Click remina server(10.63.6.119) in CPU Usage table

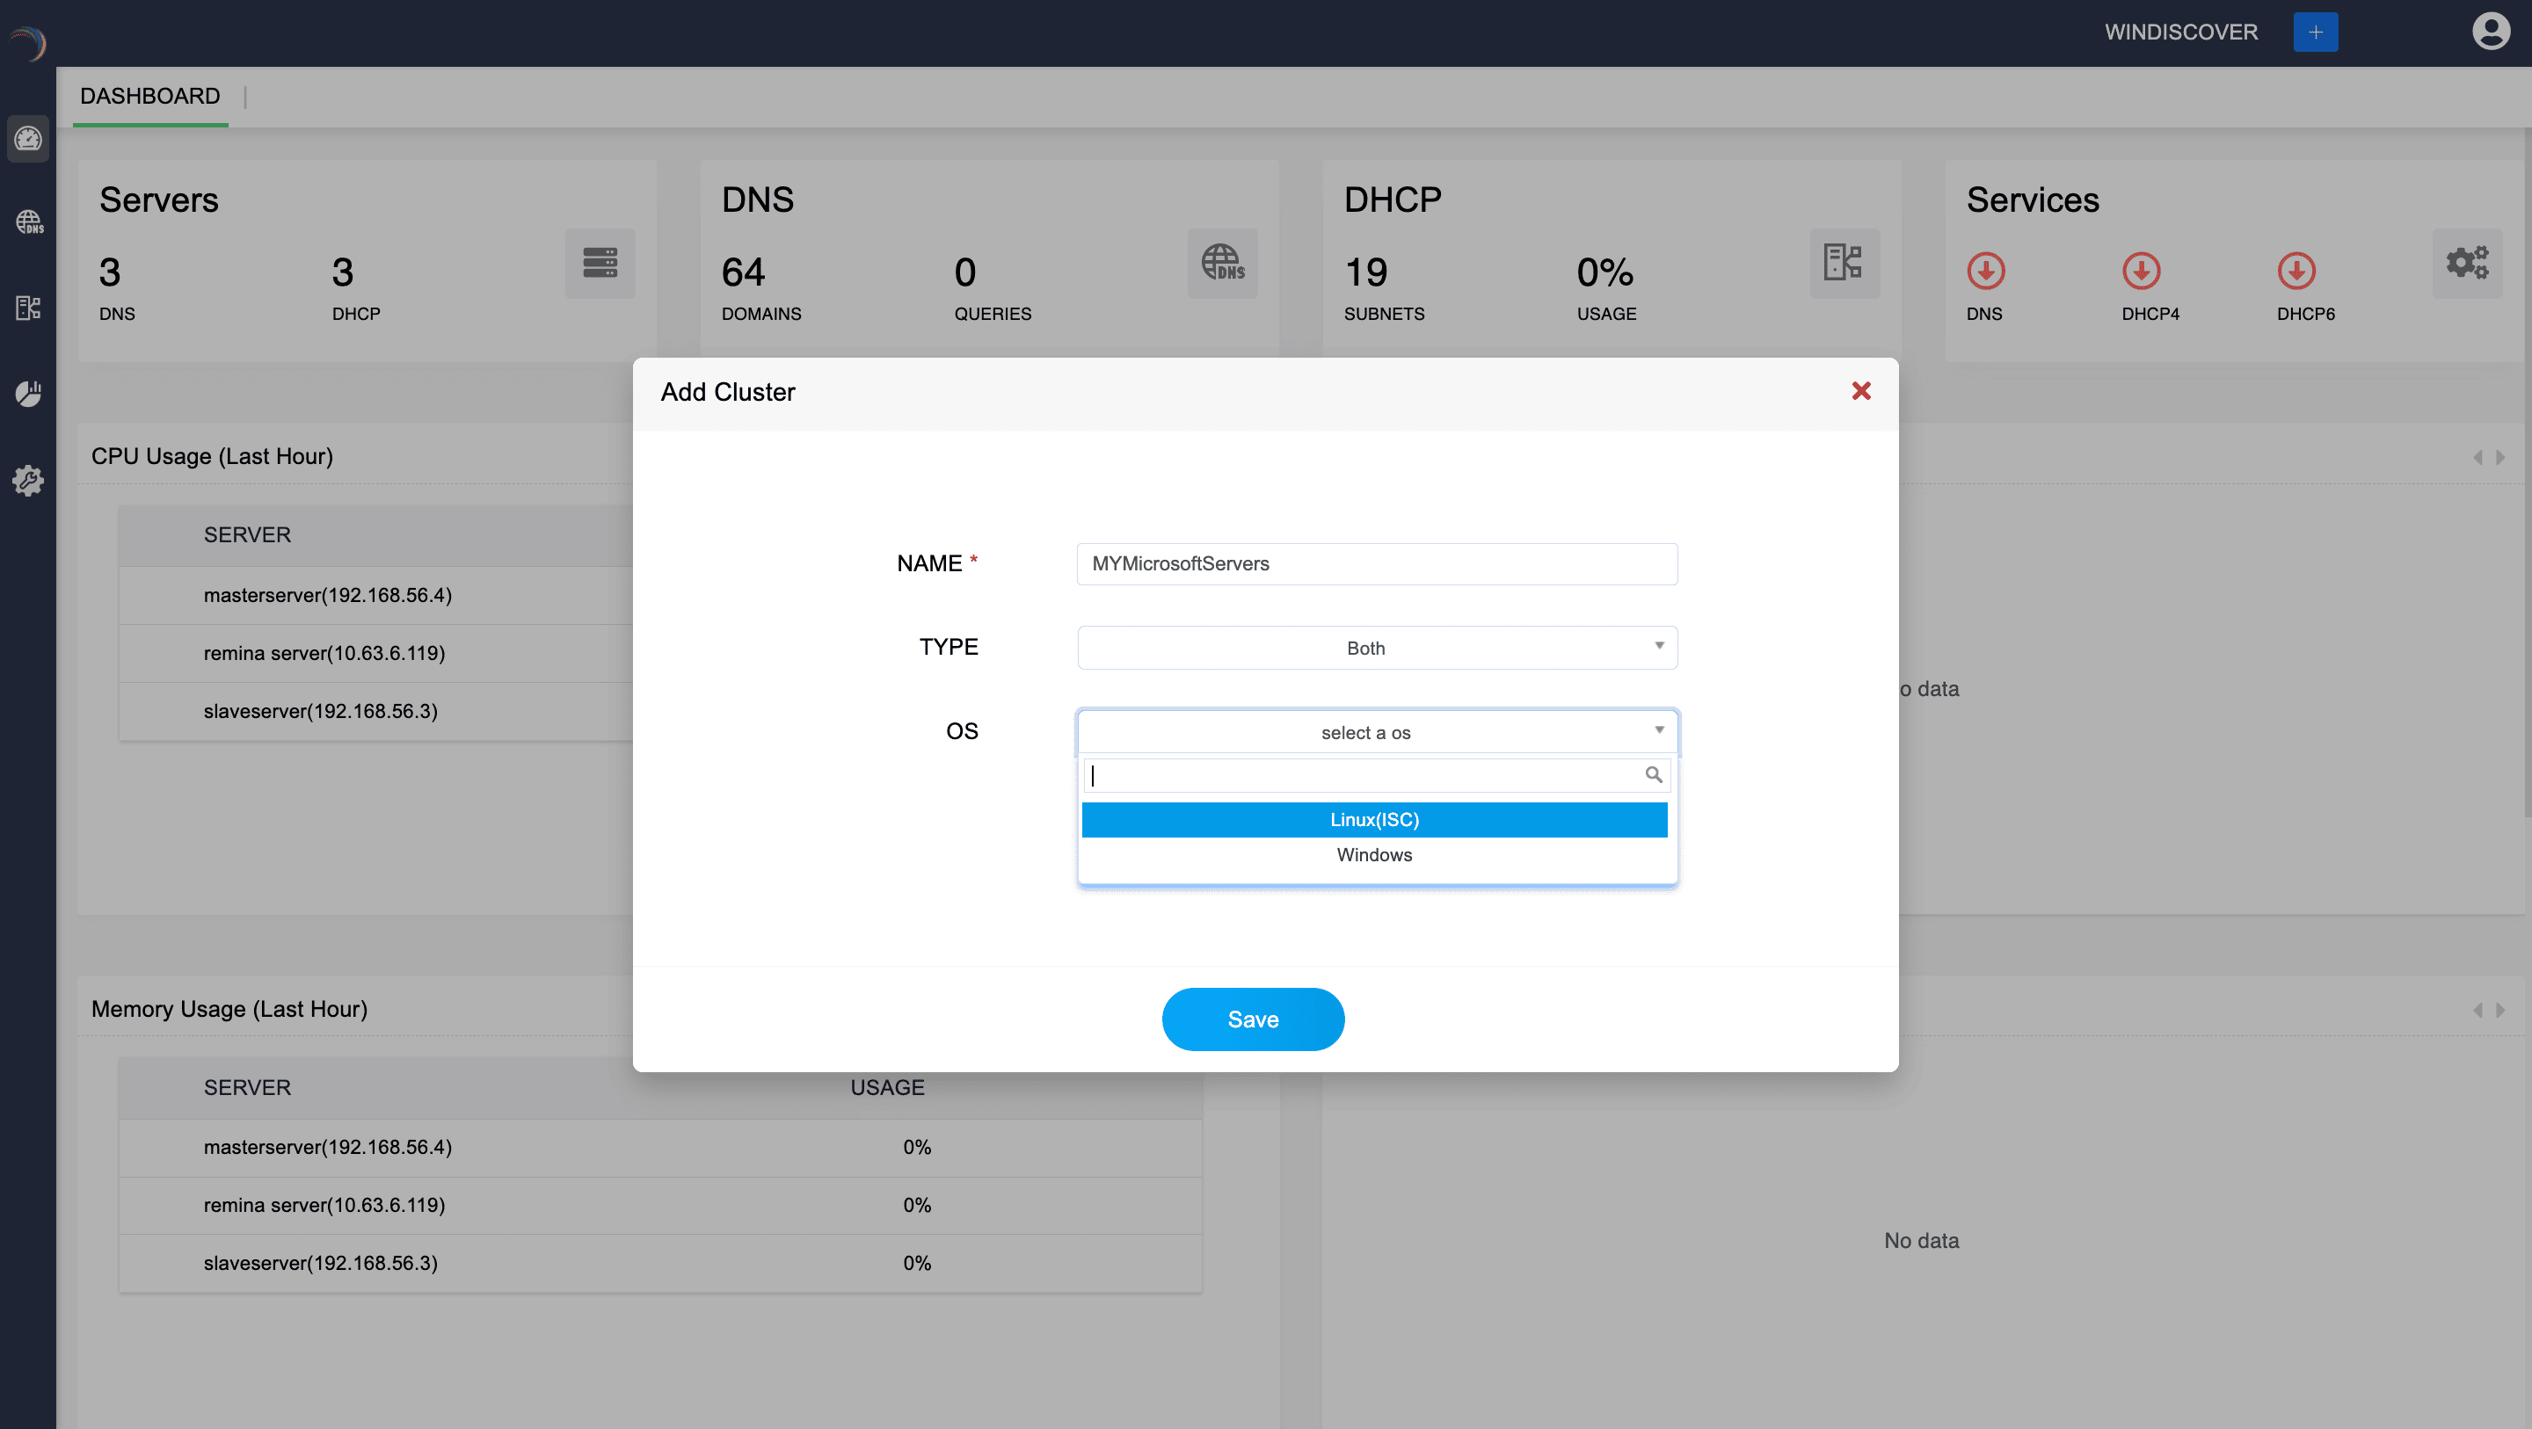point(324,653)
